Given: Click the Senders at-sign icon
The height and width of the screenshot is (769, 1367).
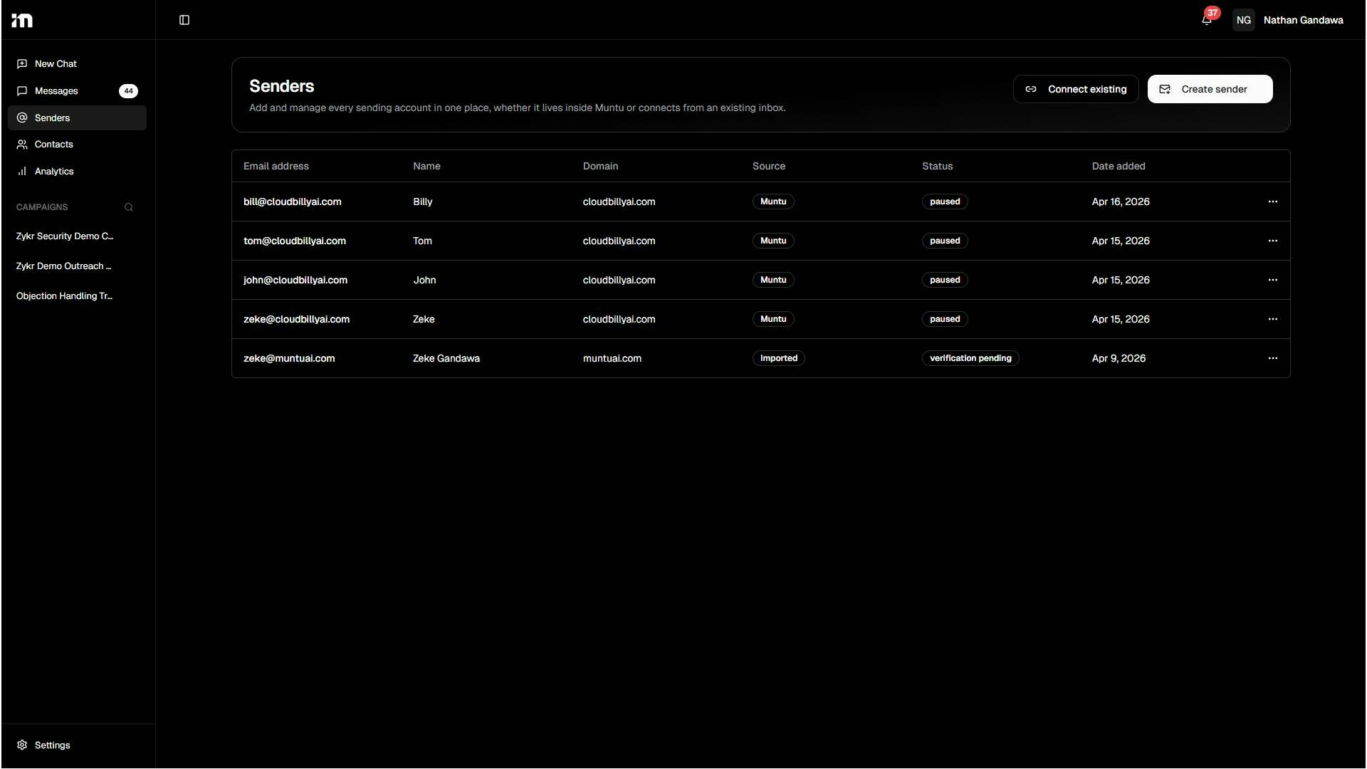Looking at the screenshot, I should (x=22, y=118).
